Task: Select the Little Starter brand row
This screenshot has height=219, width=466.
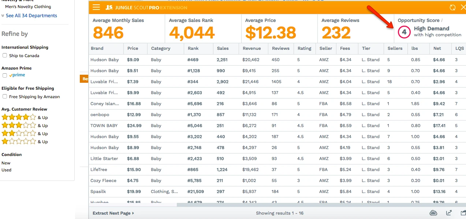Action: point(278,159)
